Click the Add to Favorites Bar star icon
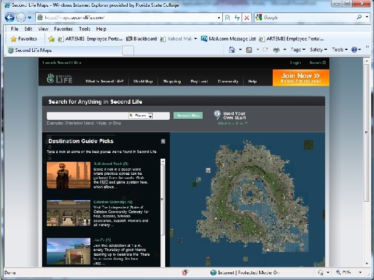 (x=51, y=39)
